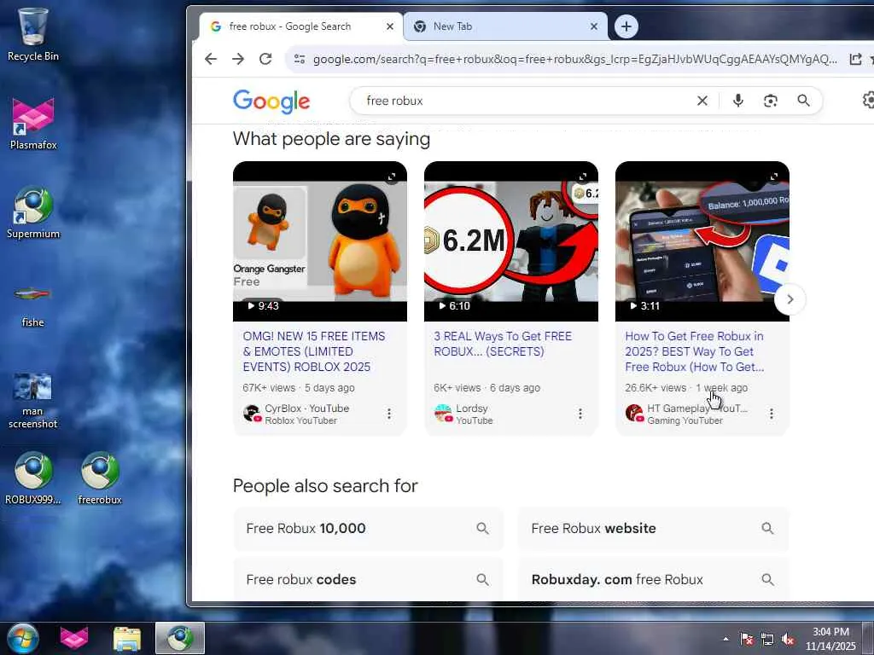Open Google quick settings gear
874x655 pixels.
coord(868,101)
